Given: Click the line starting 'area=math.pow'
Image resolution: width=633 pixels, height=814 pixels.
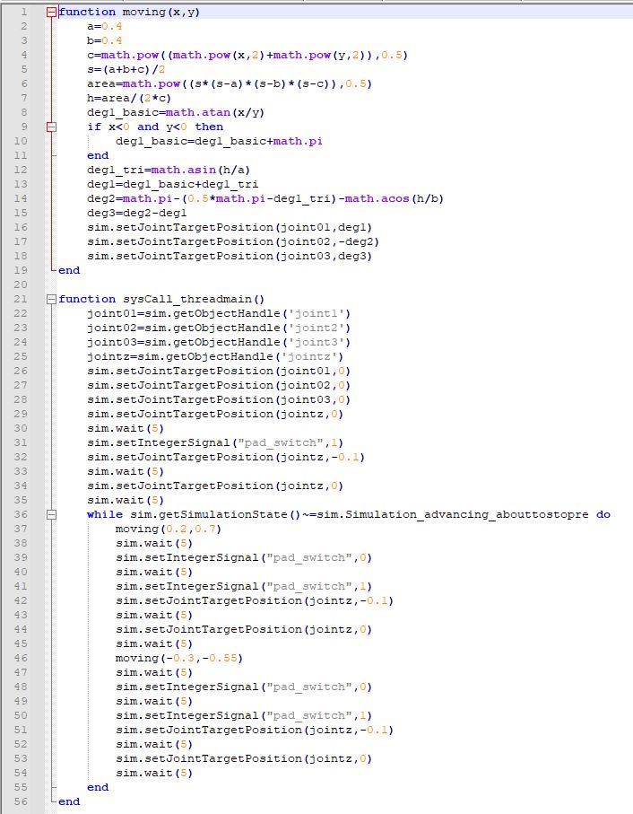Looking at the screenshot, I should pyautogui.click(x=230, y=83).
